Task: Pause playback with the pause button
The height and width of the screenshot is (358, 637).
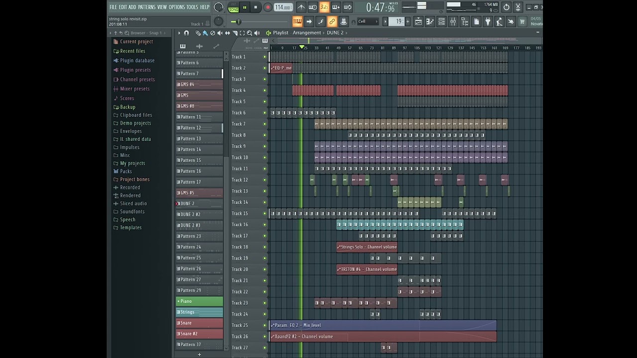Action: pyautogui.click(x=244, y=7)
